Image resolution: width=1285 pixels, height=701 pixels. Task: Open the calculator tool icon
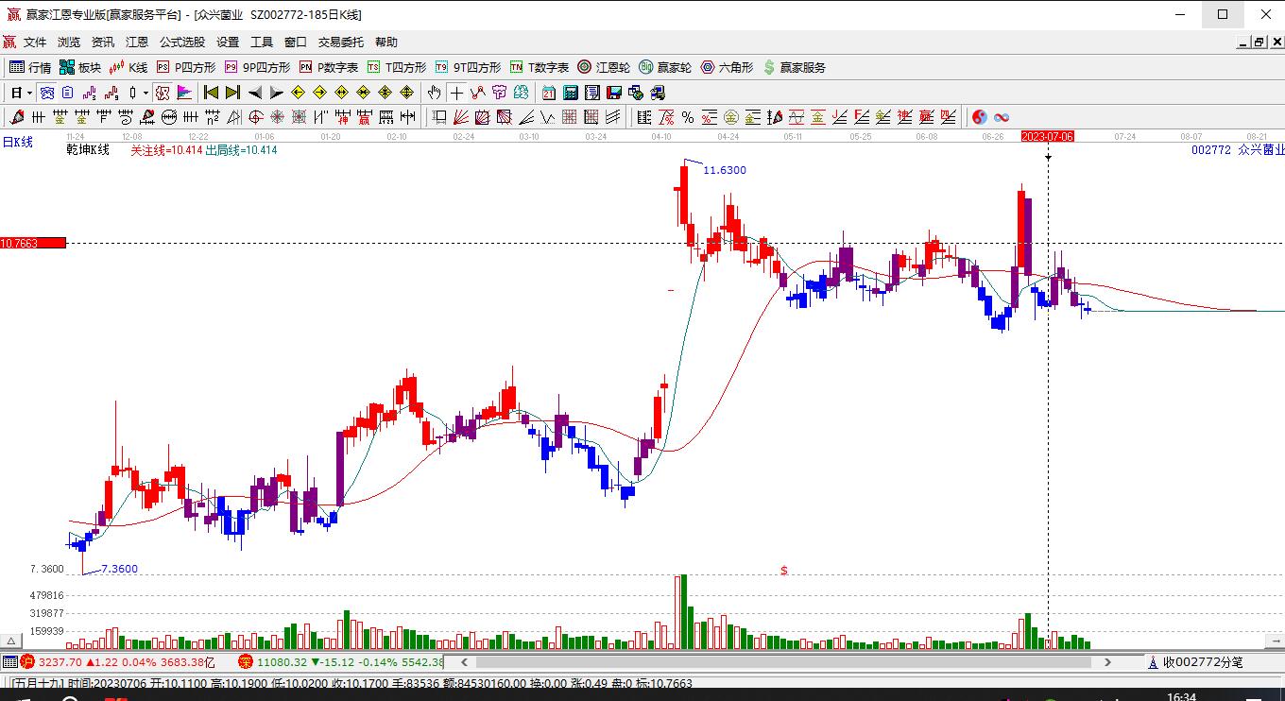(571, 93)
